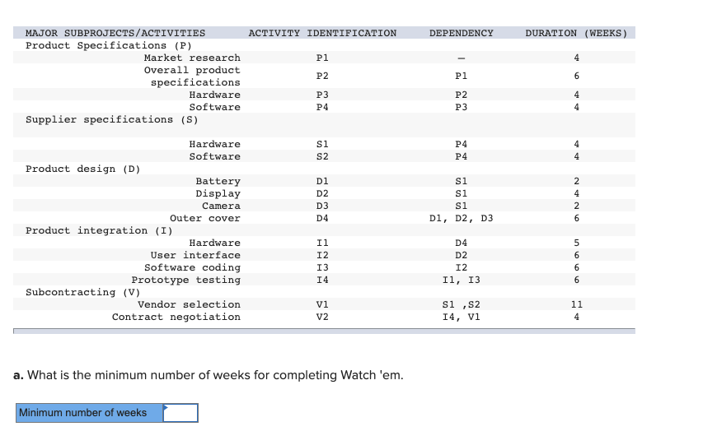
Task: Click the 'Prototype testing' activity name
Action: pyautogui.click(x=185, y=280)
